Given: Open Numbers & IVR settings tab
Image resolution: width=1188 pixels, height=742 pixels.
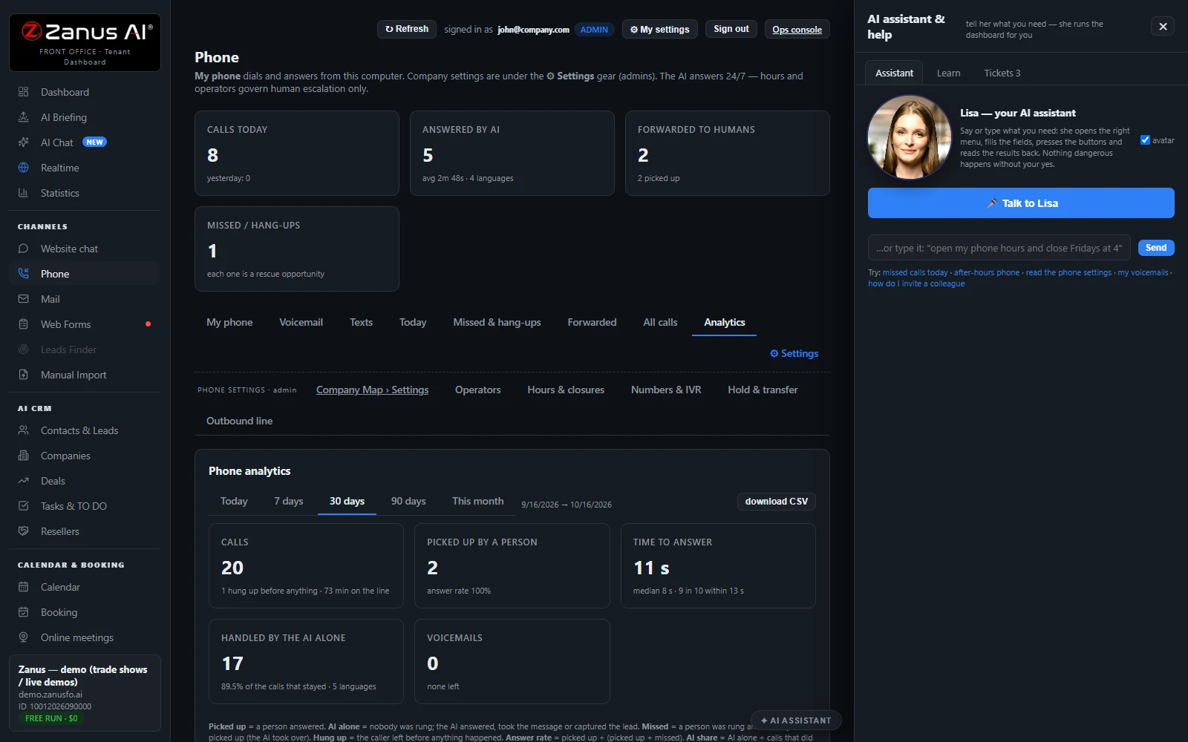Looking at the screenshot, I should [x=666, y=390].
